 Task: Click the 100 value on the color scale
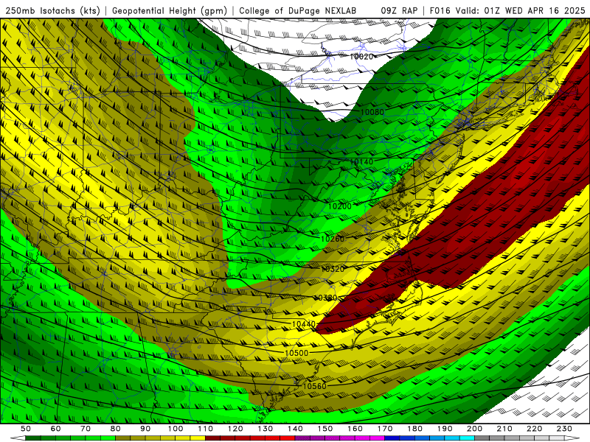click(x=176, y=429)
